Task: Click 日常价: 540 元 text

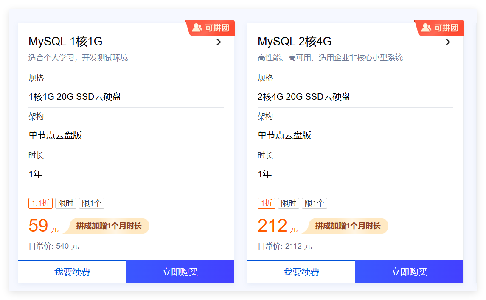Action: tap(54, 246)
